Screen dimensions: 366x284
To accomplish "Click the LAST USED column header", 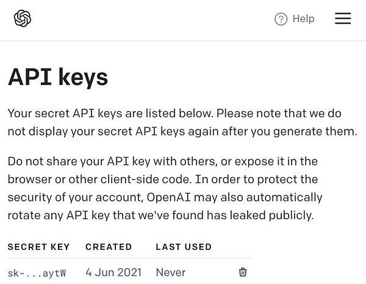I will click(x=184, y=247).
